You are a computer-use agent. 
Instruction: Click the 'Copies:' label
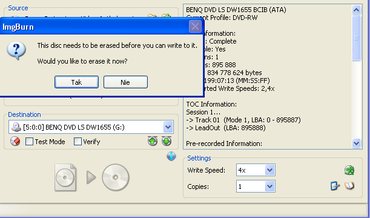198,187
